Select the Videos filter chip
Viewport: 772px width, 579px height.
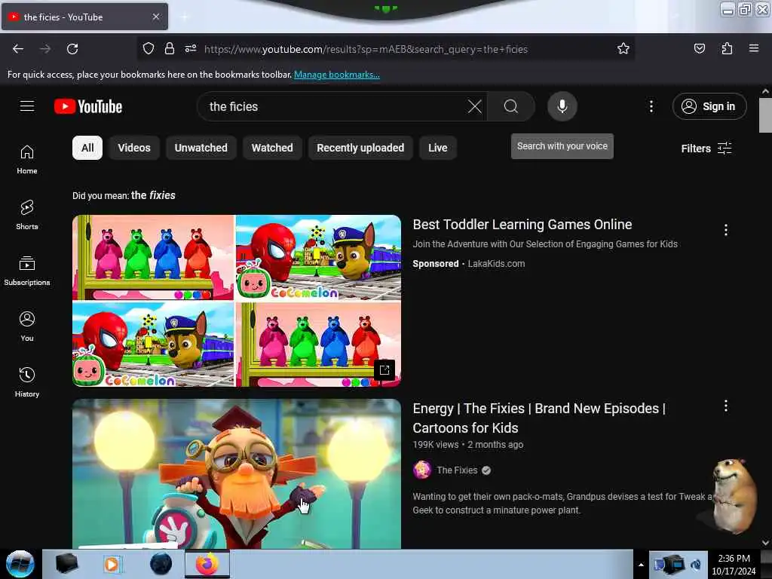click(x=134, y=148)
